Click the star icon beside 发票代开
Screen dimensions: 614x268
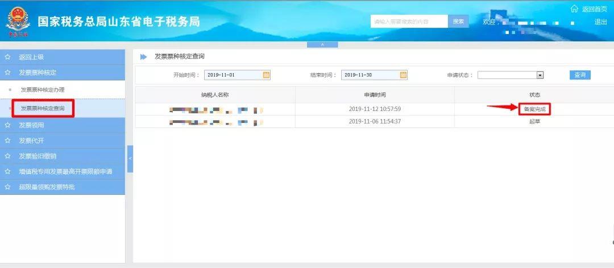coord(7,141)
